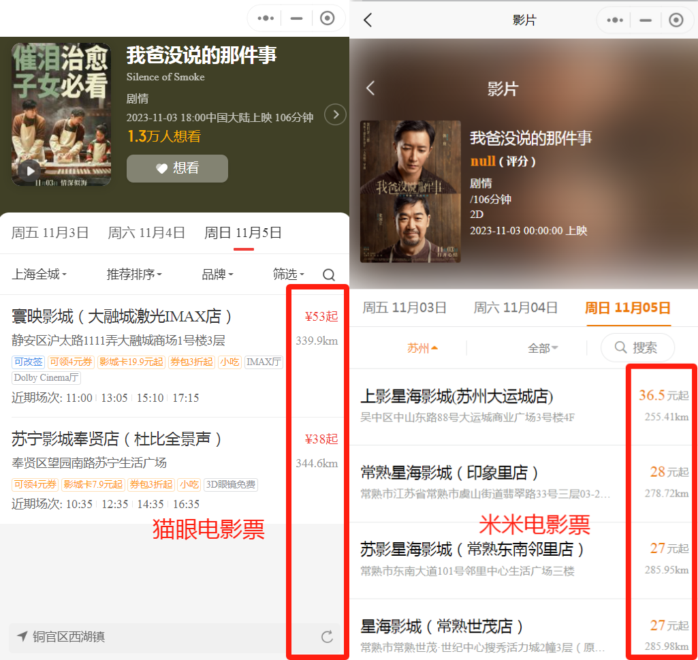
Task: Open the 全部 region dropdown
Action: pyautogui.click(x=543, y=348)
